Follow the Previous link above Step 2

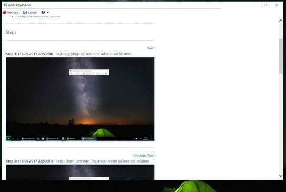(140, 155)
